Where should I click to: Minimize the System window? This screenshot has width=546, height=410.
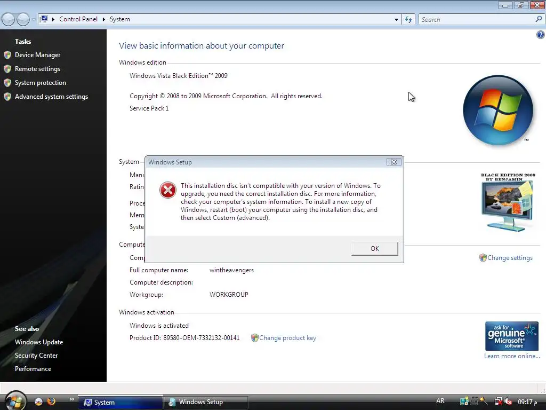(505, 5)
